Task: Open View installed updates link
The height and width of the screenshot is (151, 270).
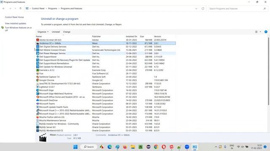Action: [x=16, y=23]
